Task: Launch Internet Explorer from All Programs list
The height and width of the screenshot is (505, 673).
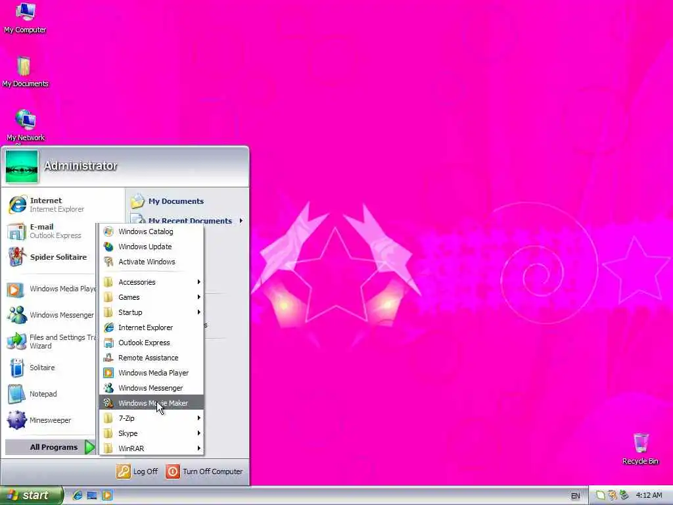Action: 151,327
